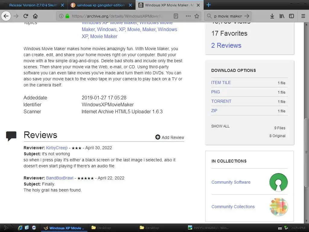Expand ITEM TILE download option
Screen dimensions: 309x232
click(x=221, y=82)
